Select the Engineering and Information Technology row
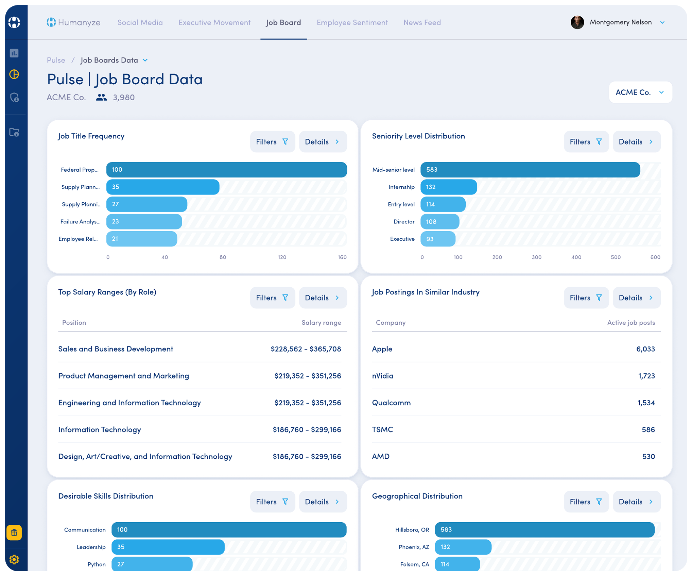 [x=200, y=403]
